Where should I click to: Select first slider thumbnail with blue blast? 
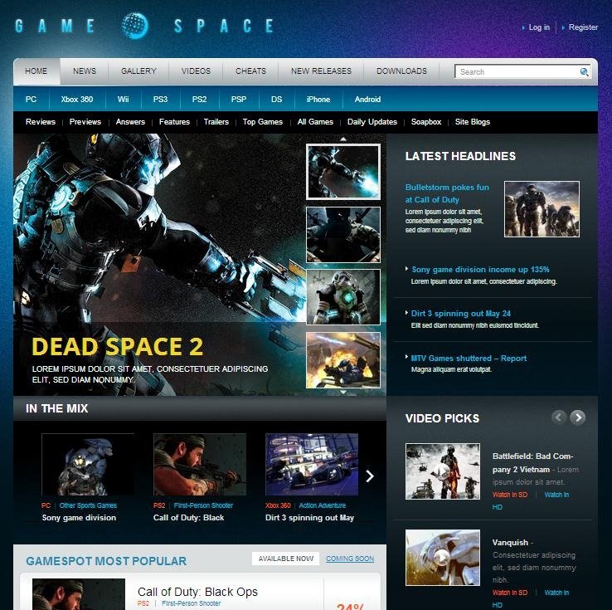343,172
